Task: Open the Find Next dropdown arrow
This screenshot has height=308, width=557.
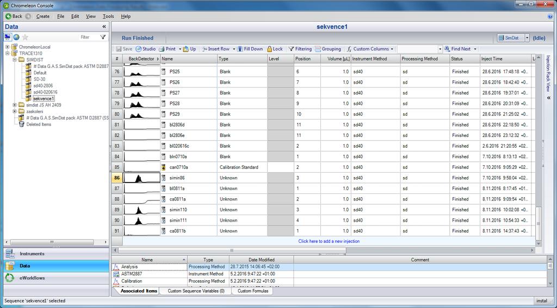Action: (475, 49)
